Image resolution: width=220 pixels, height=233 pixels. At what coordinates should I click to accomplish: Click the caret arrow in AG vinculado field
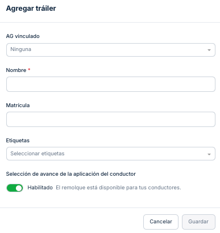209,50
